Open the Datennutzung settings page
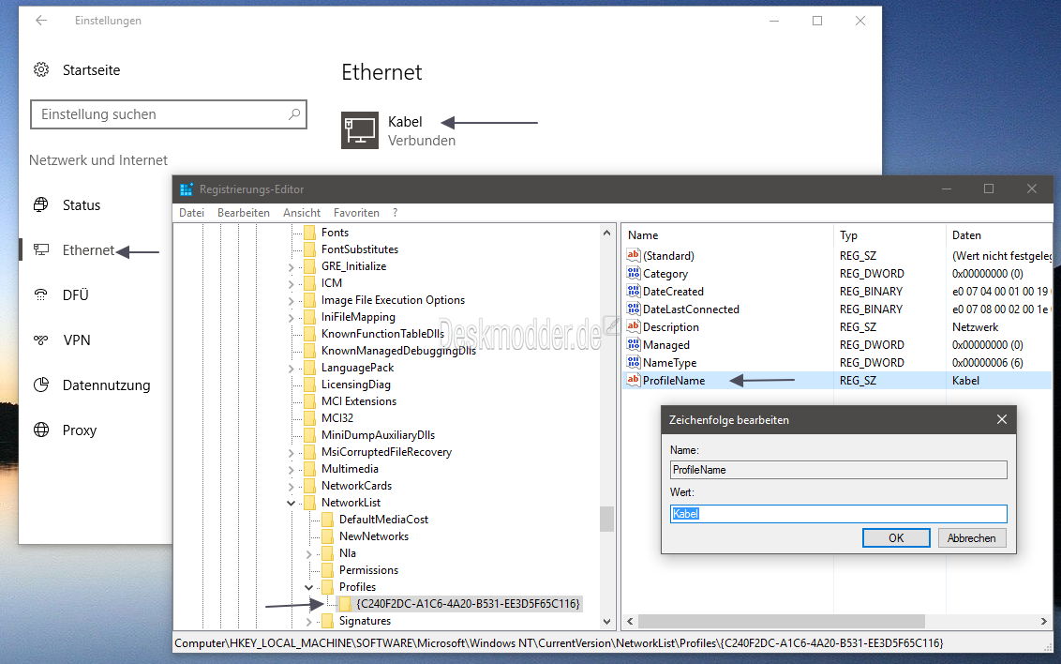 (106, 385)
